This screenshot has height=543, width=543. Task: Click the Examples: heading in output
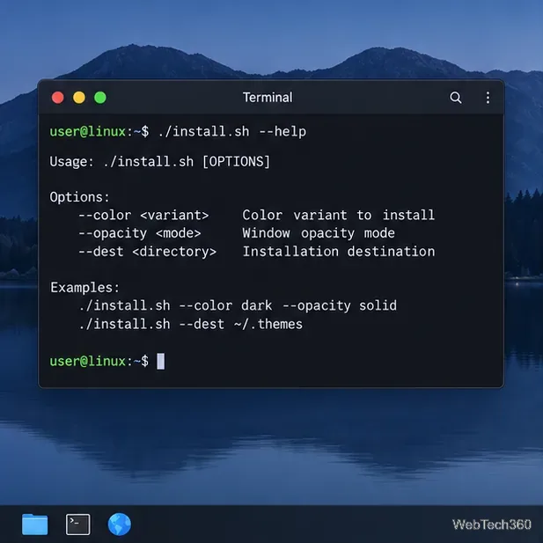tap(84, 288)
